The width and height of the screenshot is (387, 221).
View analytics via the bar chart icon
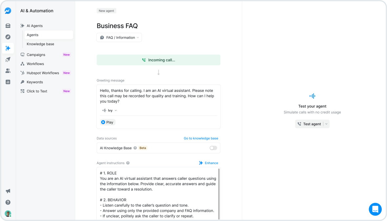click(8, 82)
